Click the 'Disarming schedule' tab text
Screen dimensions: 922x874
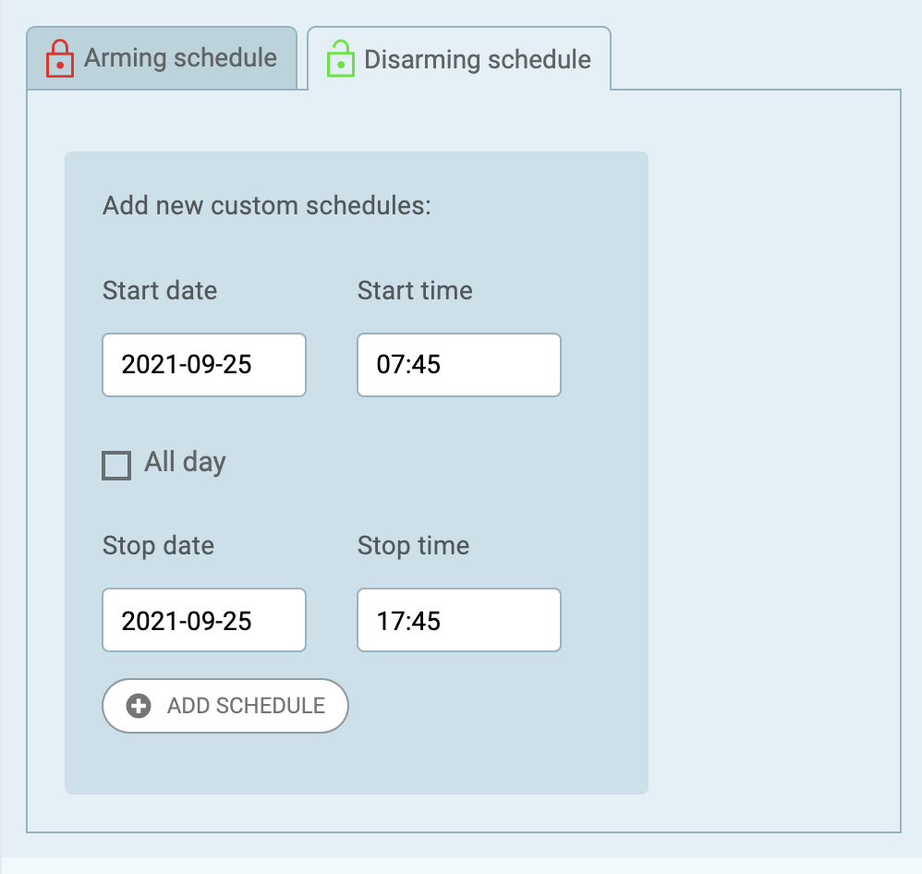click(x=478, y=59)
